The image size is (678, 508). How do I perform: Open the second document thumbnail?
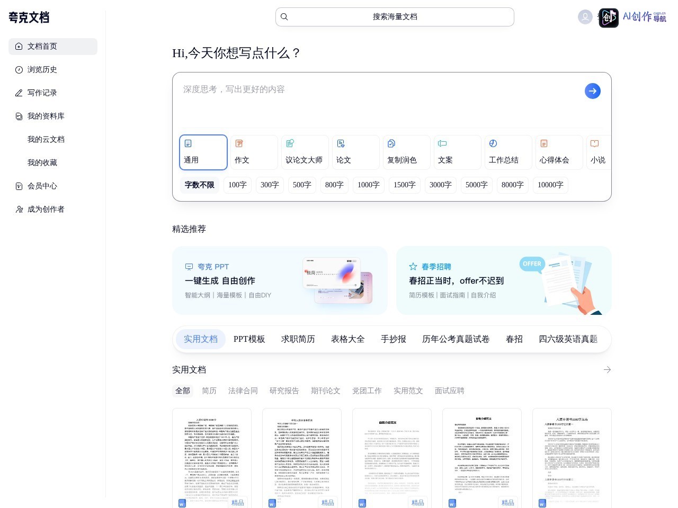coord(302,458)
